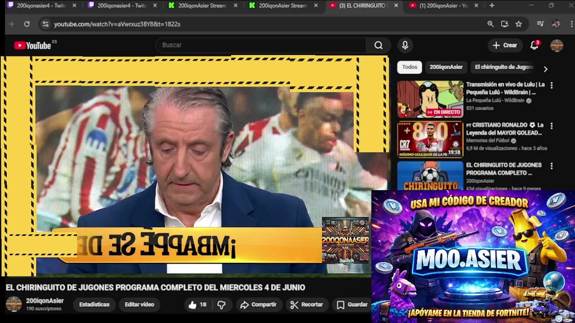Open the YouTube account avatar menu

[x=557, y=45]
